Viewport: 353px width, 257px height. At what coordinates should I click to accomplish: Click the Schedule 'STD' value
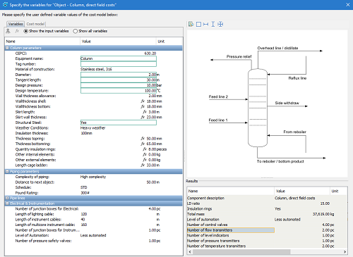coord(84,187)
